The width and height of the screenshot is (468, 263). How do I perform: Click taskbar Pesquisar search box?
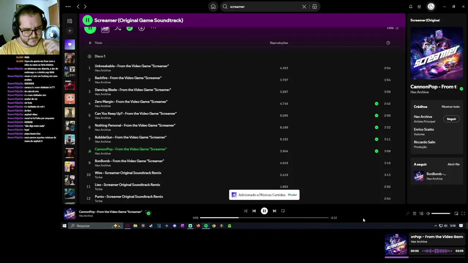click(x=96, y=226)
